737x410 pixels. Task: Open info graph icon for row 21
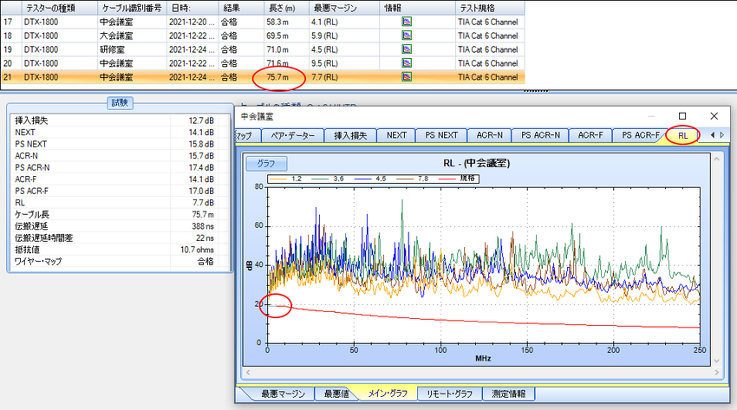point(407,76)
